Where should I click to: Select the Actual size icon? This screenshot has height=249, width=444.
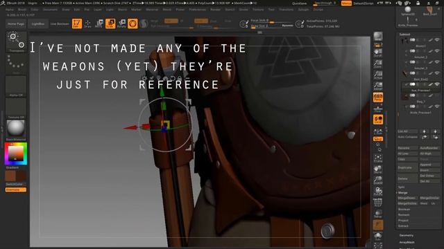coord(377,75)
